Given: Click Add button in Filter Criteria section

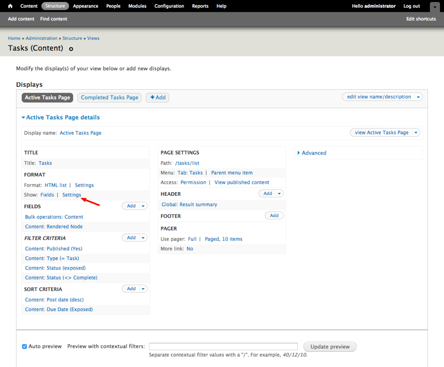Looking at the screenshot, I should tap(131, 238).
